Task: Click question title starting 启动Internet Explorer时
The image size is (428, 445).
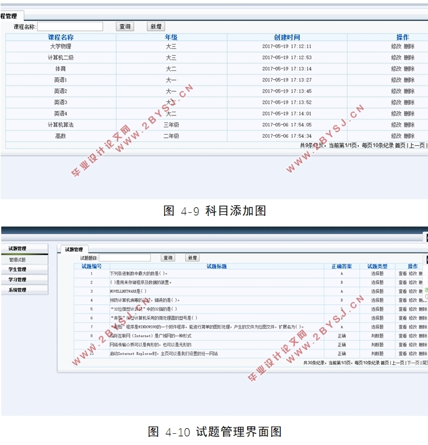Action: pyautogui.click(x=164, y=354)
